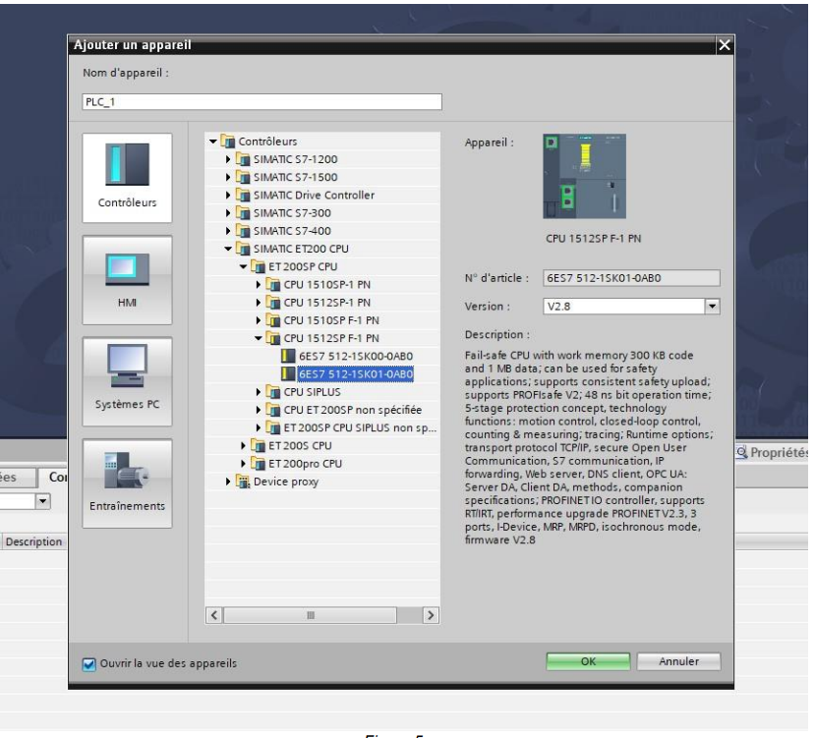Viewport: 815px width, 738px height.
Task: Select tree row 6ES7 512-1SK00-0AB0
Action: [356, 356]
